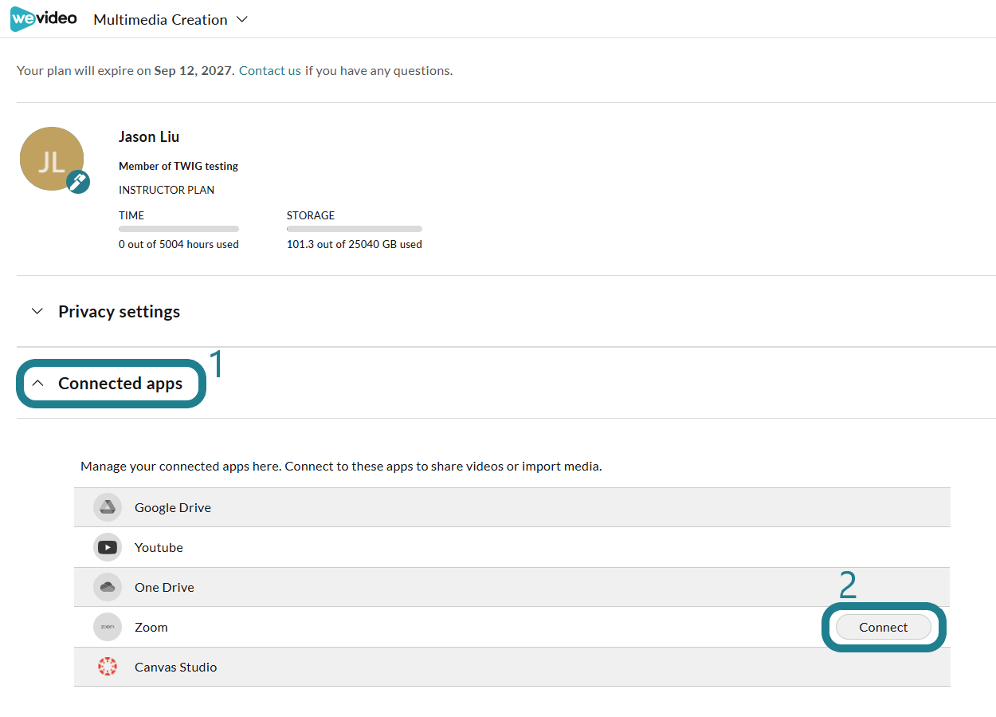Image resolution: width=996 pixels, height=717 pixels.
Task: Select the Canvas Studio row label
Action: coord(175,667)
